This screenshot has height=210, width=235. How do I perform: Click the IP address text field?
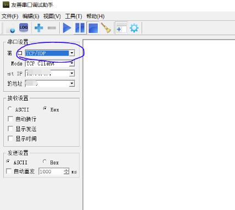pos(47,73)
